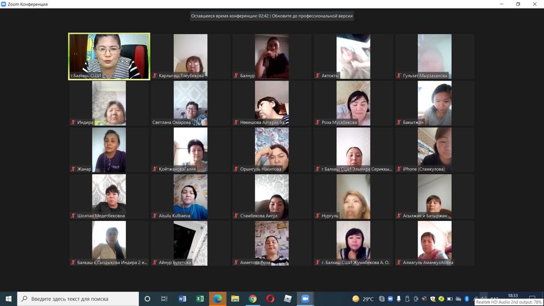Open Excel from the taskbar
The width and height of the screenshot is (544, 306).
(x=199, y=299)
